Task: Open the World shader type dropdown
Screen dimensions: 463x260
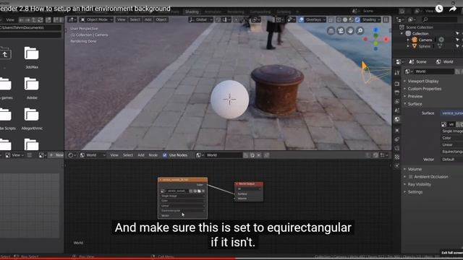Action: (93, 155)
